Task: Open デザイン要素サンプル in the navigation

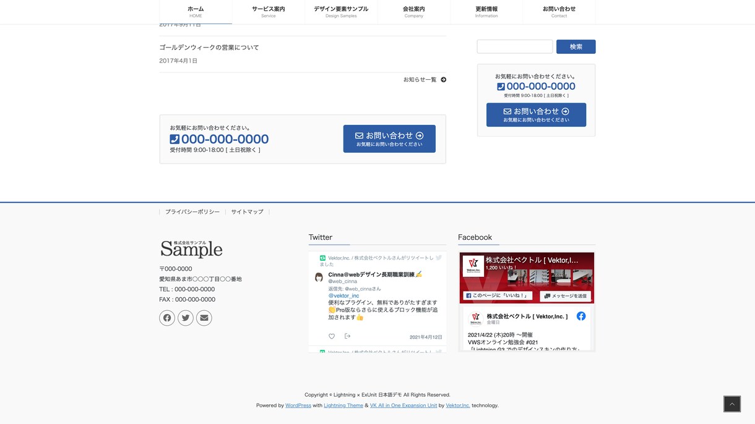Action: tap(341, 12)
